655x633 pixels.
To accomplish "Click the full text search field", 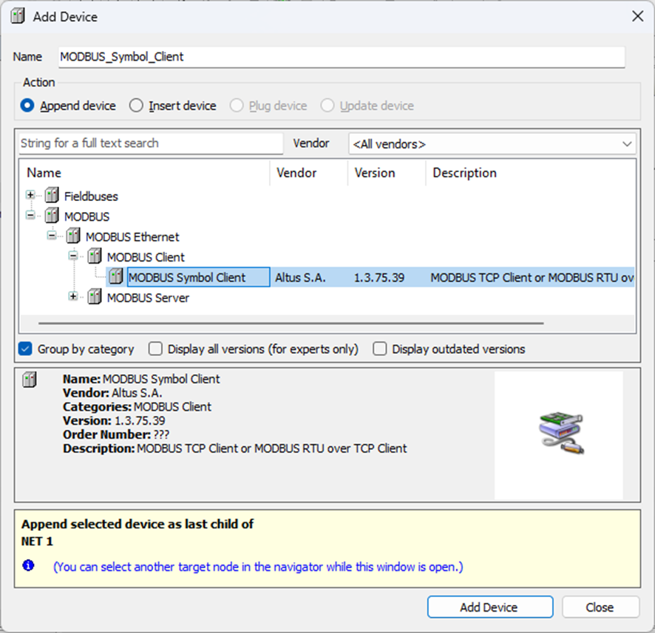I will tap(150, 143).
